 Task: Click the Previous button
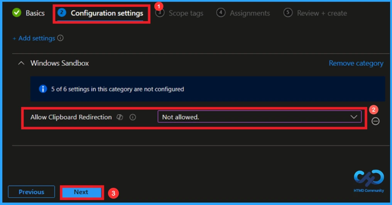(x=32, y=192)
